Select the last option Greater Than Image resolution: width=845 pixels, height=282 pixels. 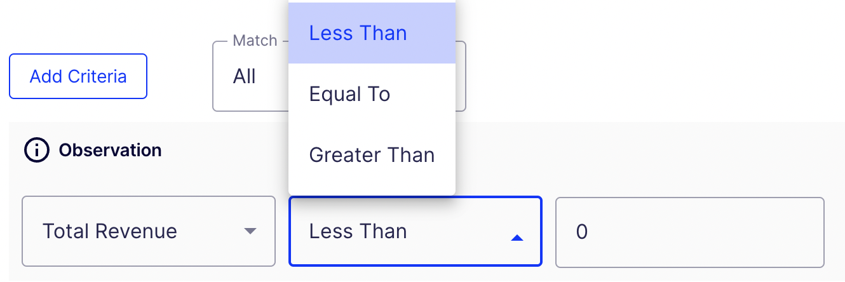[372, 155]
